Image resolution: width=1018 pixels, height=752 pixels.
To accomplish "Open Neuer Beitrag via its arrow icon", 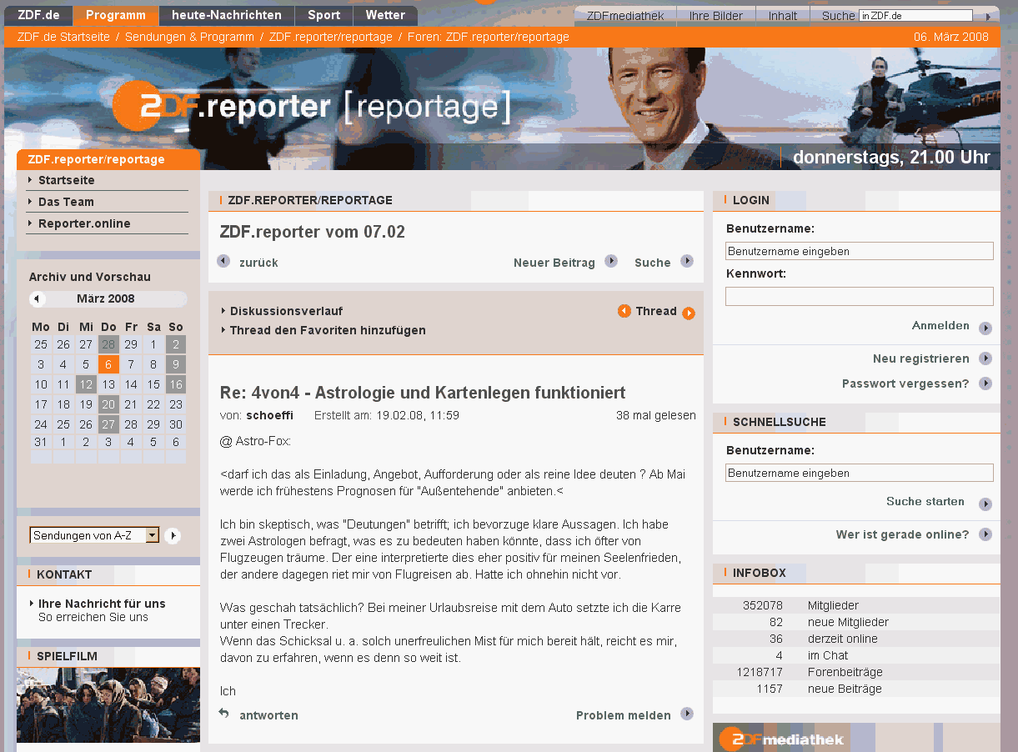I will click(x=611, y=261).
